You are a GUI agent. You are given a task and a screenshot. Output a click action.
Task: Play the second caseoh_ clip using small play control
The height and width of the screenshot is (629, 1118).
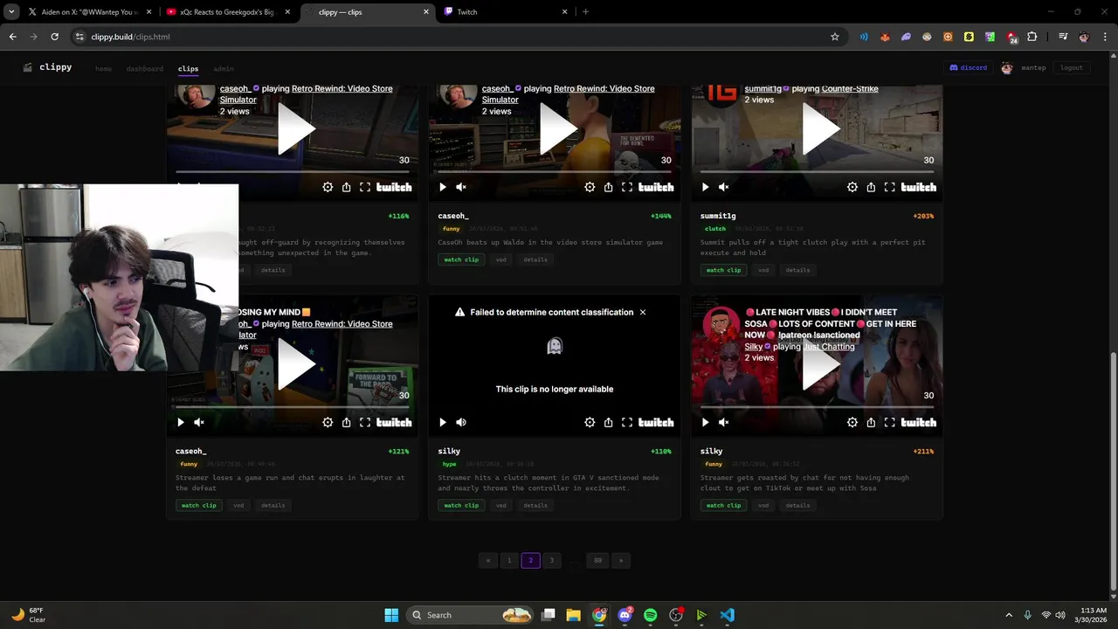click(443, 187)
